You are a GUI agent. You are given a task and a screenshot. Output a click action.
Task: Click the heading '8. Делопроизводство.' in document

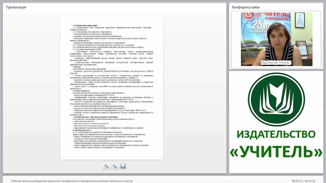[x=82, y=130]
